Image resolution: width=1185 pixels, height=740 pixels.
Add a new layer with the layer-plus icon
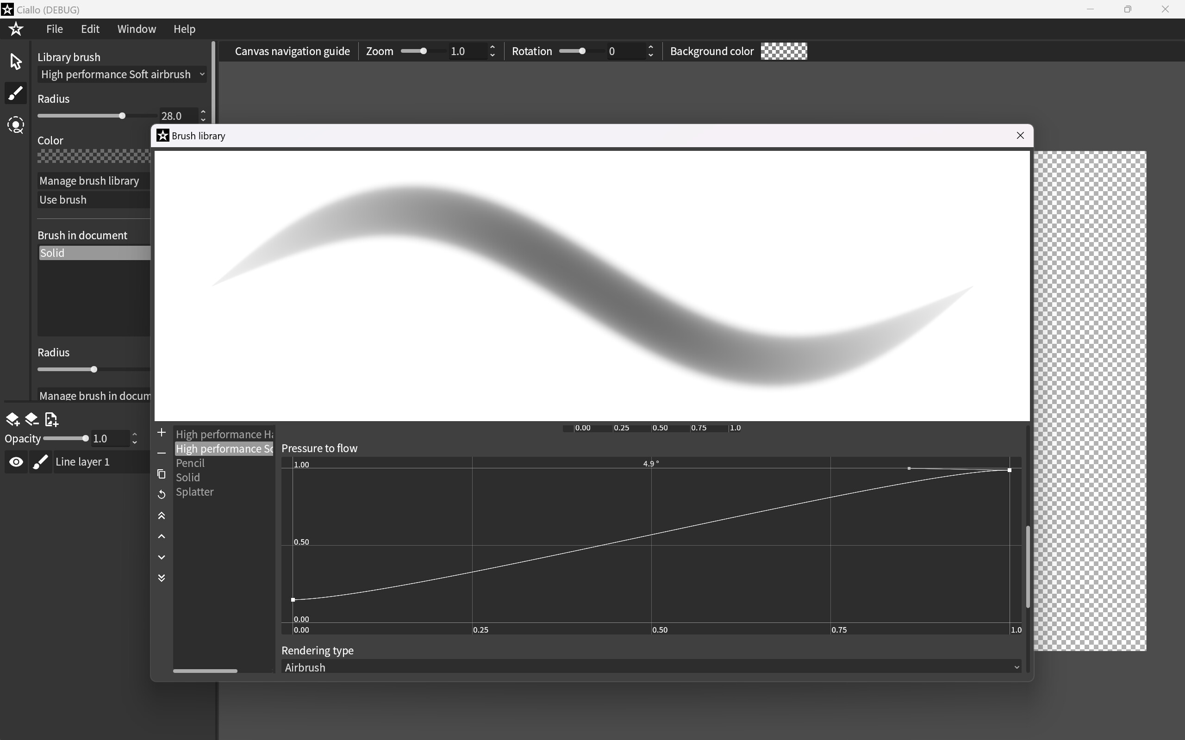tap(12, 419)
